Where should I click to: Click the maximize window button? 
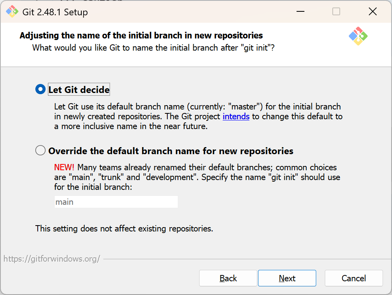[x=336, y=12]
